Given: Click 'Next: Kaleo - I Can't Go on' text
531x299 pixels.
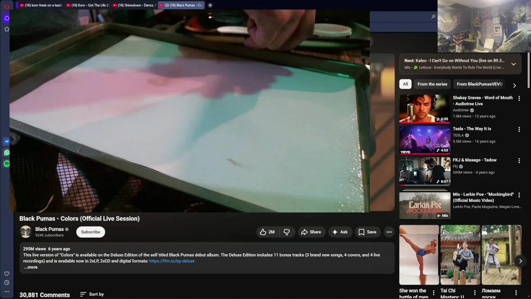Looking at the screenshot, I should [x=454, y=61].
